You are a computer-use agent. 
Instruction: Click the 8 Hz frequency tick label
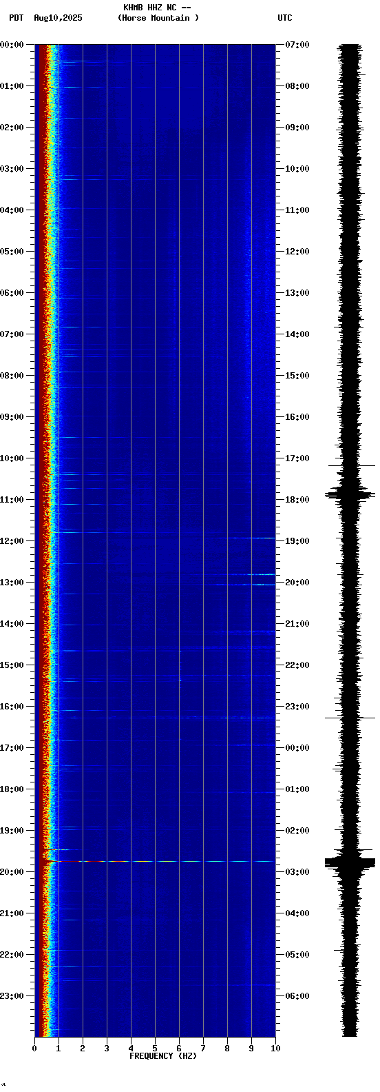227,1049
